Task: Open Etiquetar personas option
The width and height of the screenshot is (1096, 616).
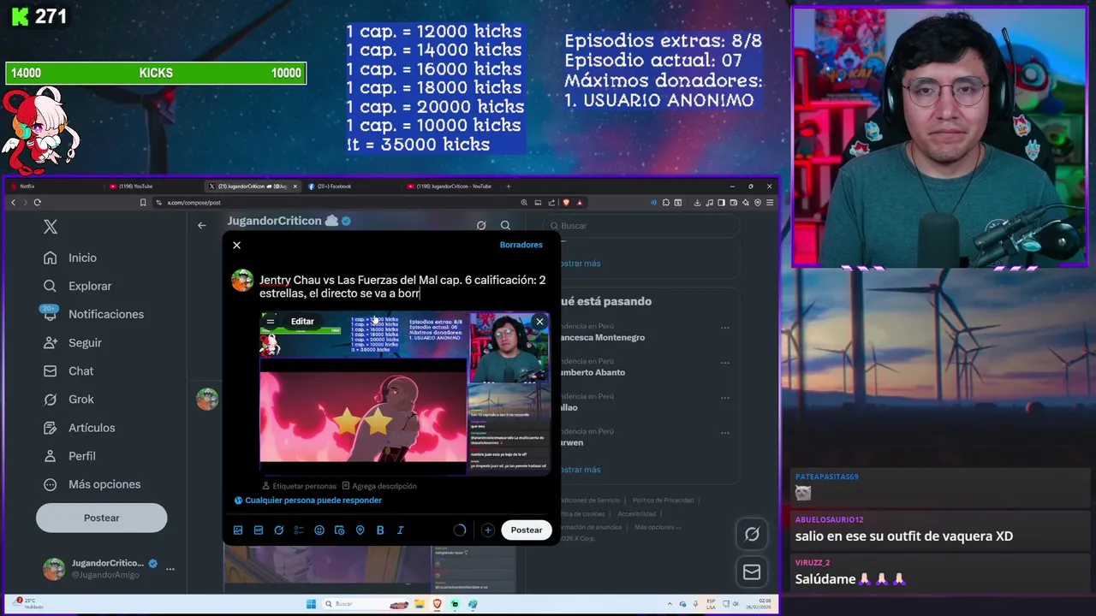Action: click(x=299, y=486)
